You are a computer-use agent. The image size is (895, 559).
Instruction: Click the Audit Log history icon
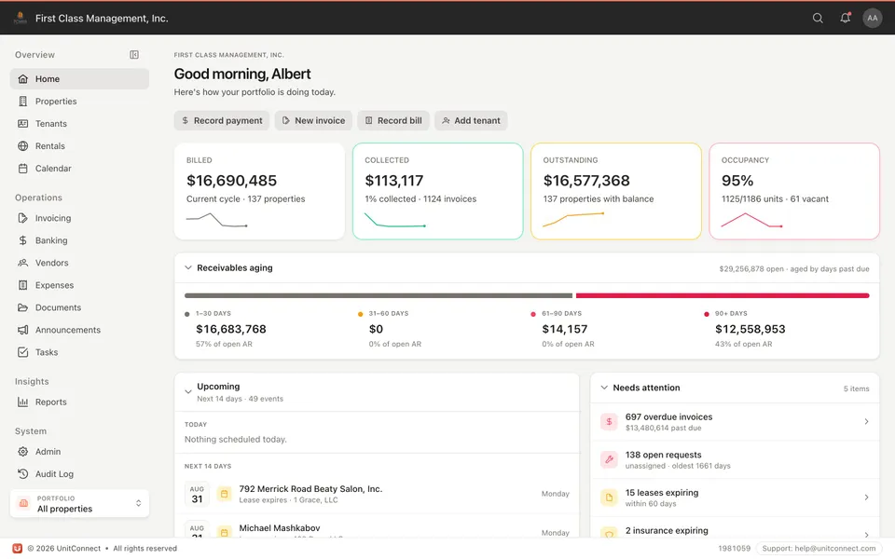tap(22, 473)
